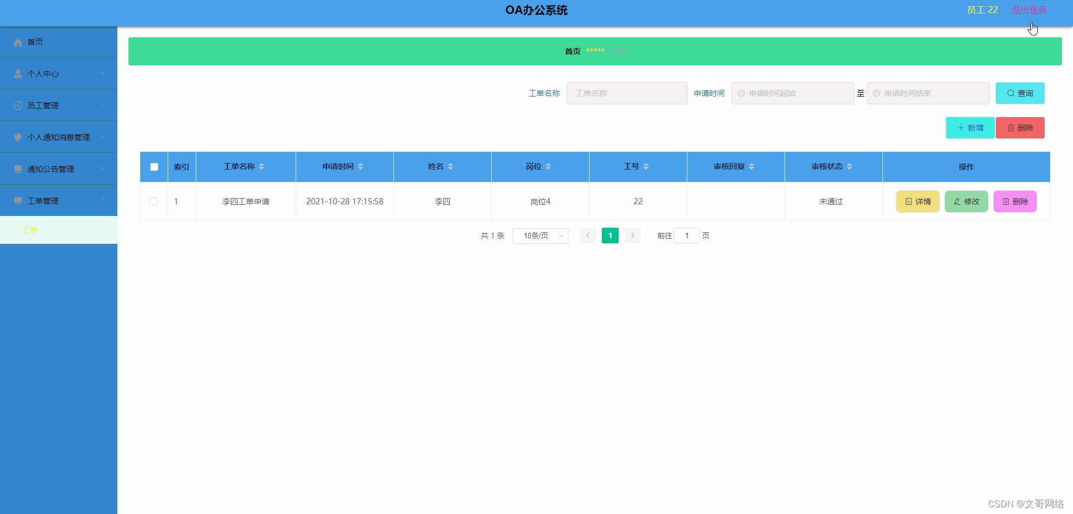Click the 新增 button
1073x514 pixels.
click(970, 128)
